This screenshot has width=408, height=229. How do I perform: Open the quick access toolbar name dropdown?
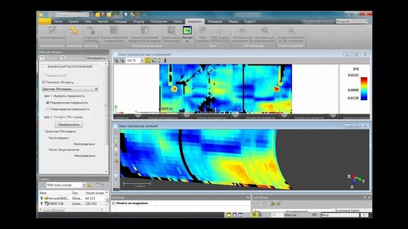point(87,15)
